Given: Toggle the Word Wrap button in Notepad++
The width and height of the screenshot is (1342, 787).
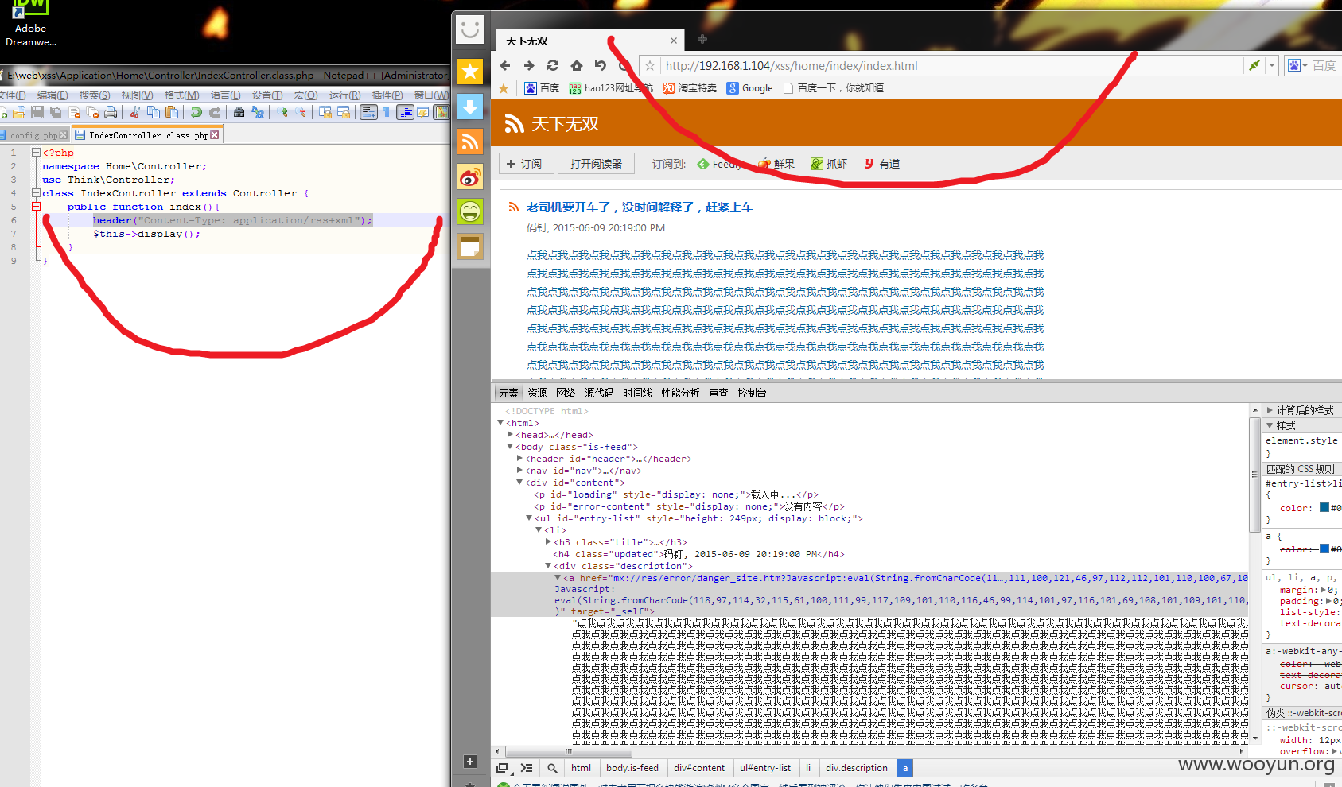Looking at the screenshot, I should (x=368, y=112).
